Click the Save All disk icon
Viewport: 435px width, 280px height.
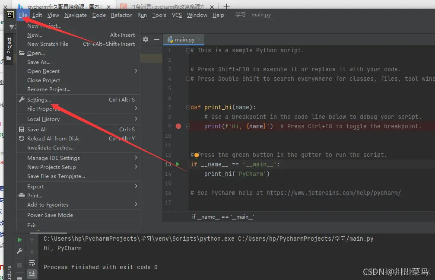coord(22,129)
